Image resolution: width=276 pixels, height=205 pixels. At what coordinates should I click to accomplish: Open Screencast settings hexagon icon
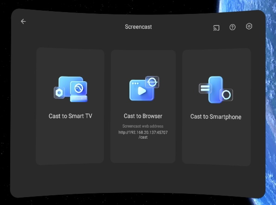pos(249,26)
